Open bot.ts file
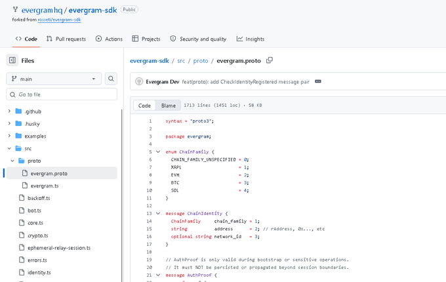446x282 pixels. click(x=34, y=211)
